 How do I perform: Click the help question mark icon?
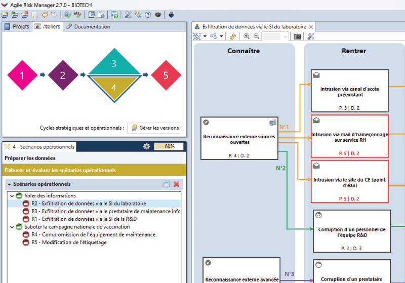148,15
